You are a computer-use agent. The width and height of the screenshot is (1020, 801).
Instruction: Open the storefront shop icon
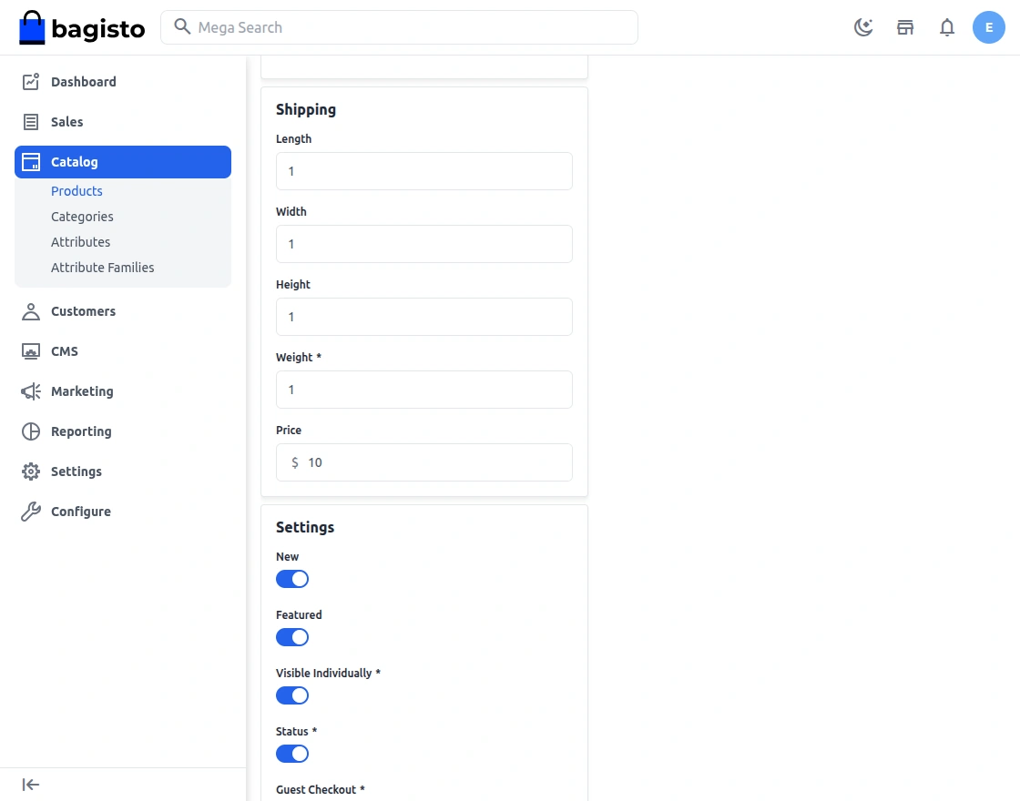[x=905, y=27]
